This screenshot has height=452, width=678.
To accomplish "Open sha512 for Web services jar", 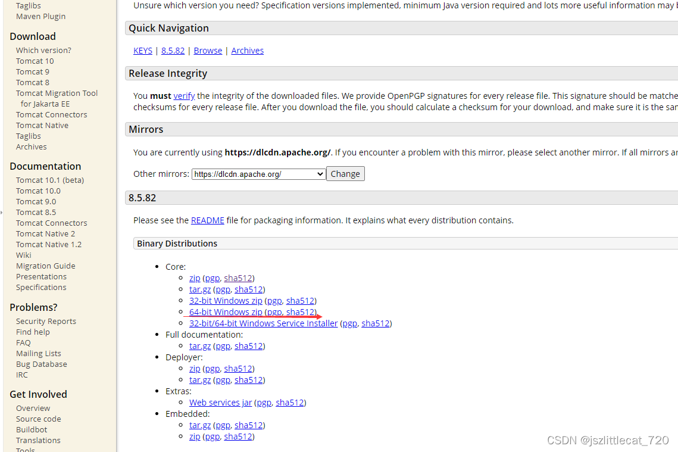I will click(290, 402).
